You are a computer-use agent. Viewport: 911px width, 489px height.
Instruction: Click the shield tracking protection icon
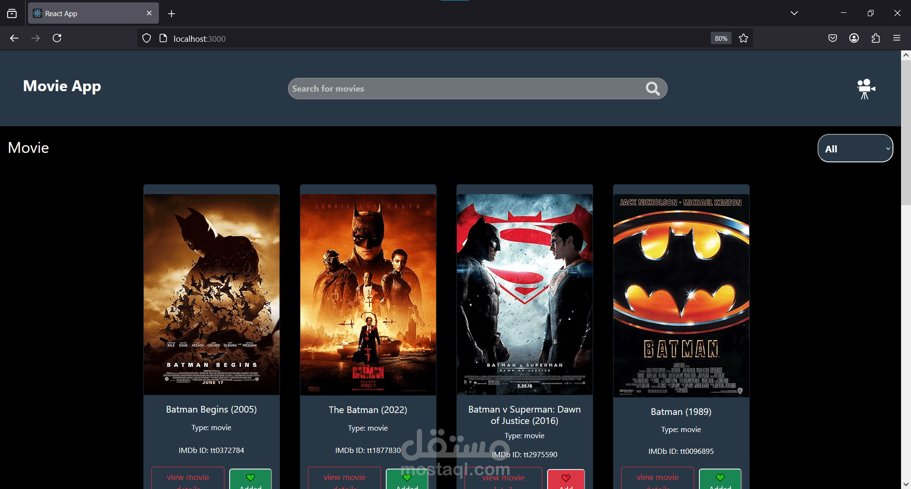point(146,38)
